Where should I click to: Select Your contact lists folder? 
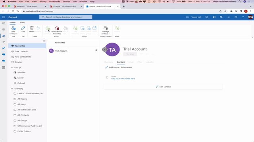click(x=27, y=57)
